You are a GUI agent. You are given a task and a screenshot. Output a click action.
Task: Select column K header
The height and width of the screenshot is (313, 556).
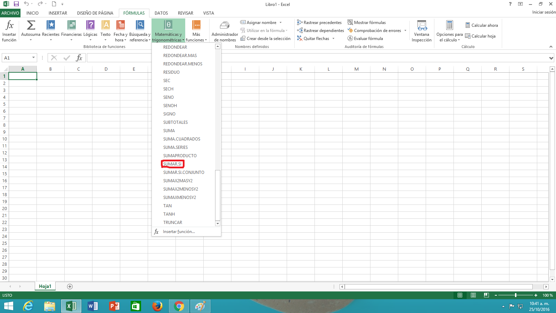(301, 69)
